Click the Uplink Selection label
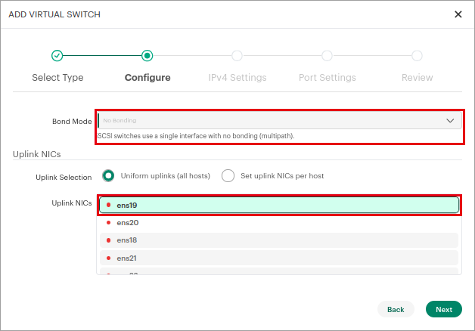Screen dimensions: 475x331 tap(64, 178)
